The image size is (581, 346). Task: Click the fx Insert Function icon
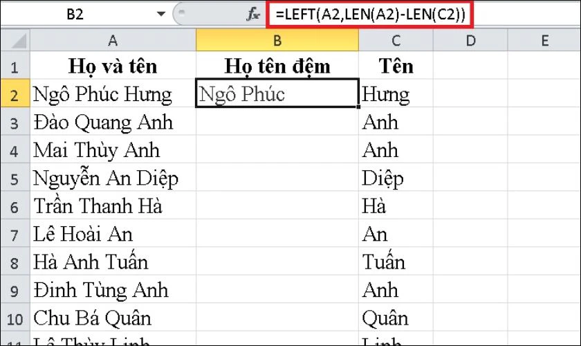coord(253,15)
